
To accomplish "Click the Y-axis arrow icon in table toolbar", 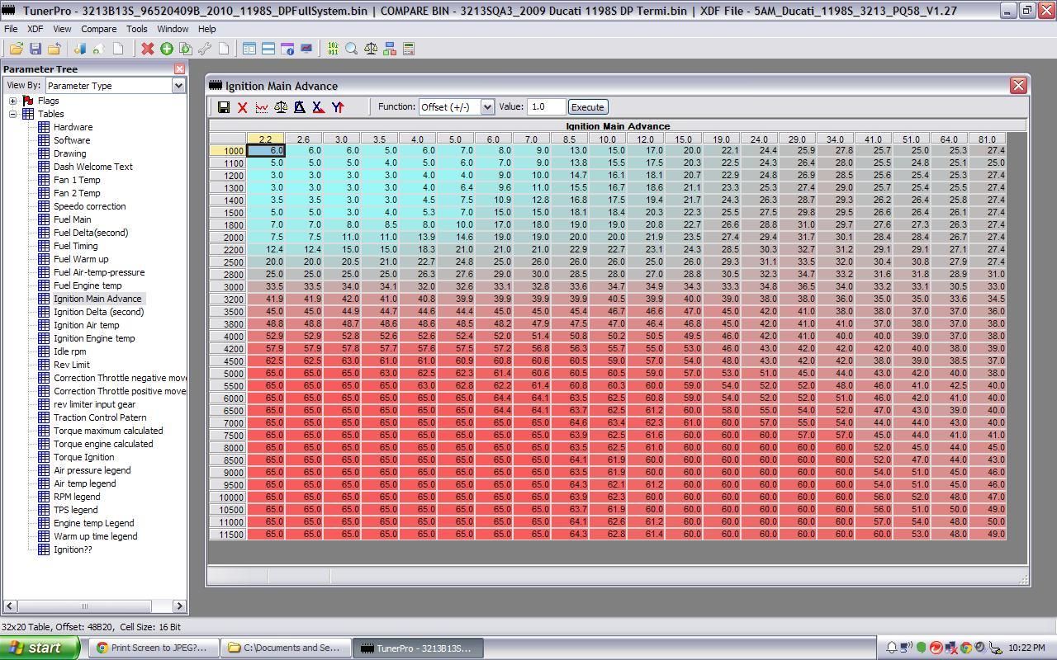I will pos(338,107).
